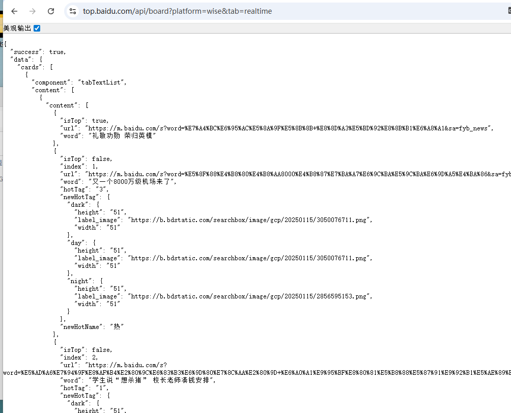This screenshot has height=413, width=511.
Task: Click the m.baidu.com URL ending in fyb_news
Action: click(289, 128)
